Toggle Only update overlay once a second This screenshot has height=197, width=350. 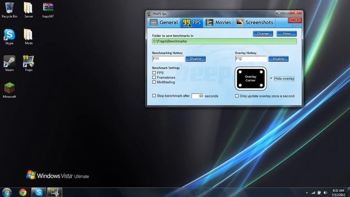tap(237, 96)
